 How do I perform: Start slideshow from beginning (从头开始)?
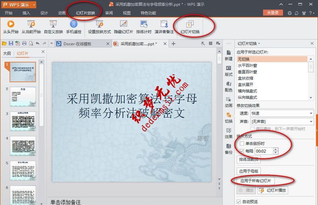[10, 27]
